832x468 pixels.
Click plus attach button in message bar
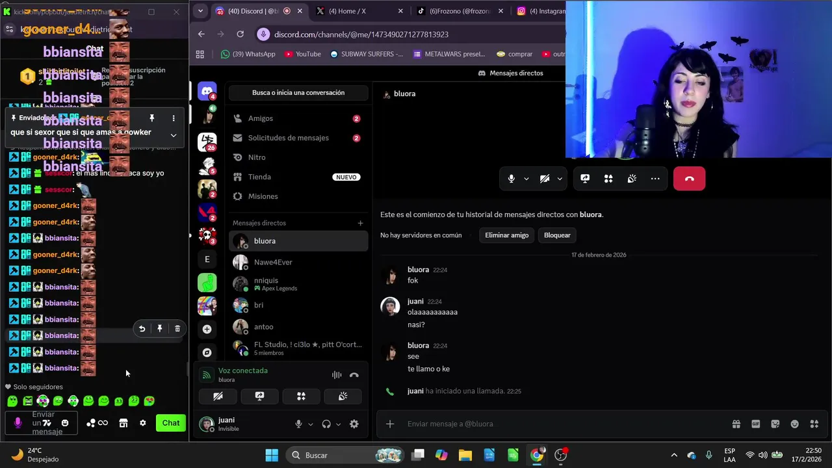(x=390, y=424)
